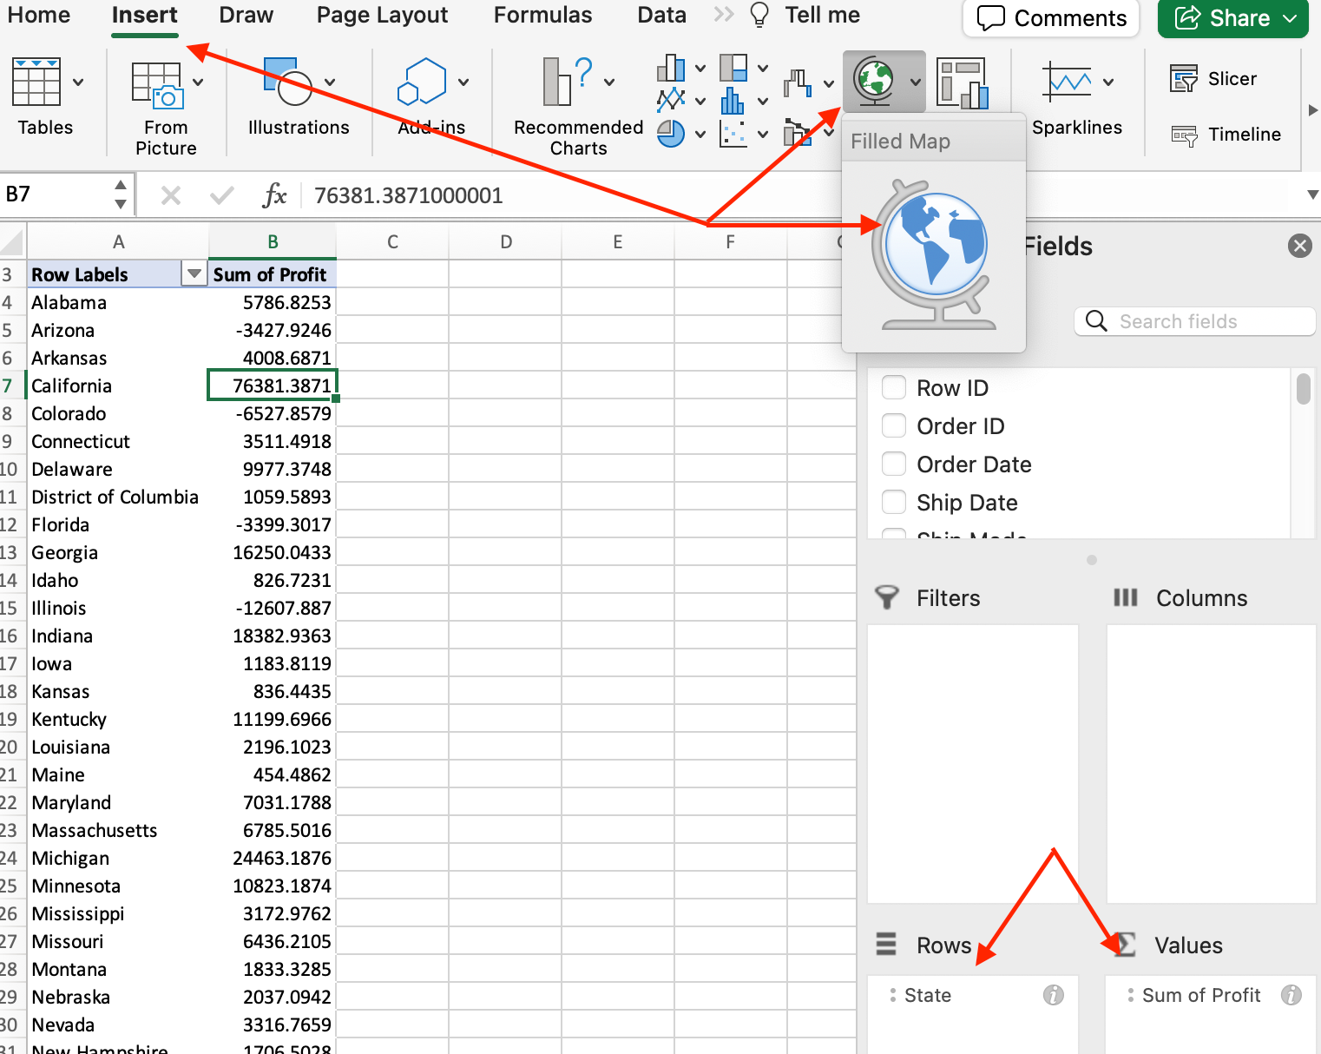Open the Row Labels filter dropdown
1321x1054 pixels.
194,274
